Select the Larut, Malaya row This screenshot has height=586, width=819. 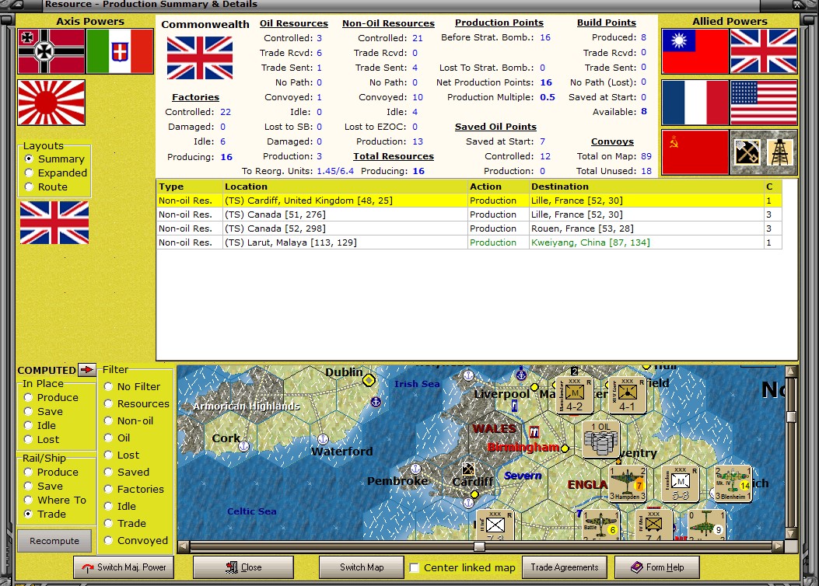(469, 242)
